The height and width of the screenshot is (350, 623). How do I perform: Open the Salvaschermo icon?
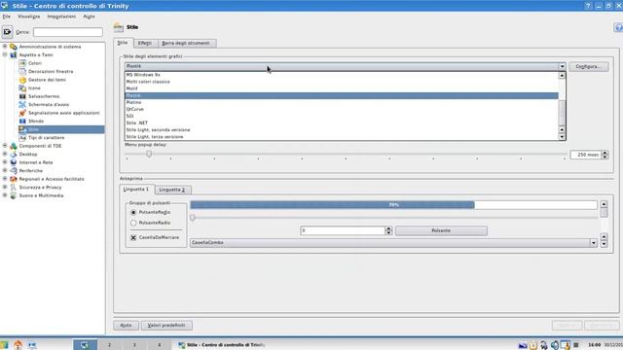pyautogui.click(x=22, y=96)
